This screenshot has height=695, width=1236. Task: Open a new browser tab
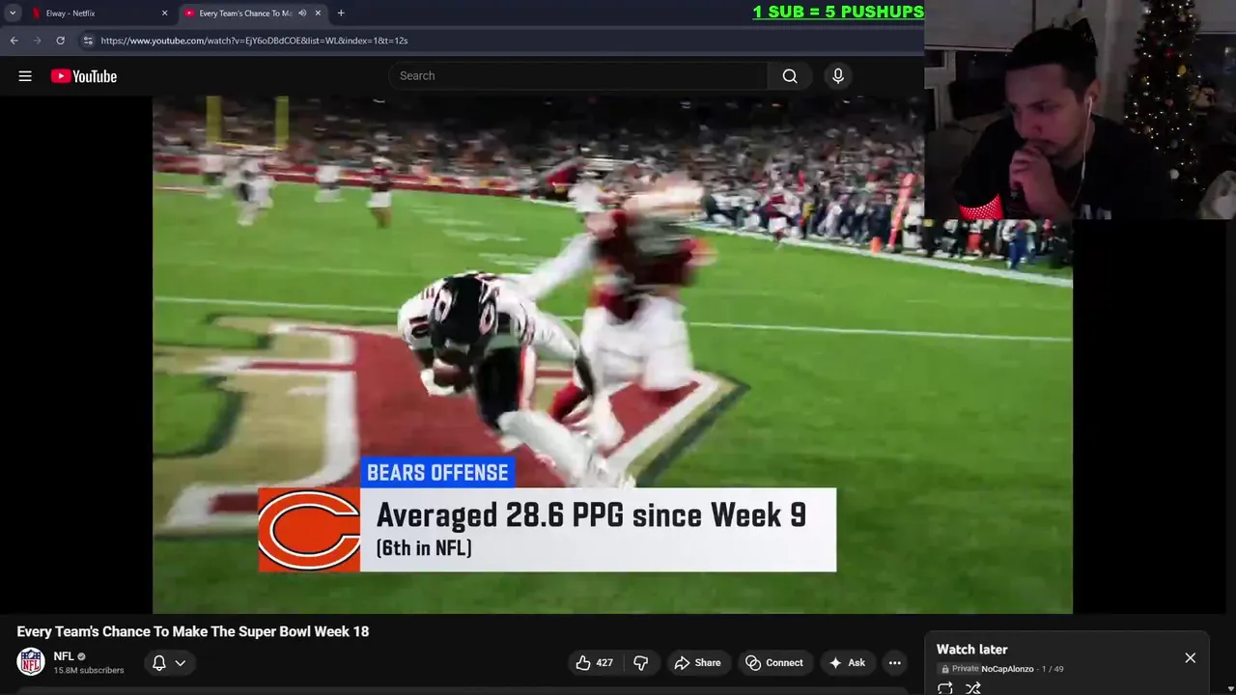[x=341, y=14]
